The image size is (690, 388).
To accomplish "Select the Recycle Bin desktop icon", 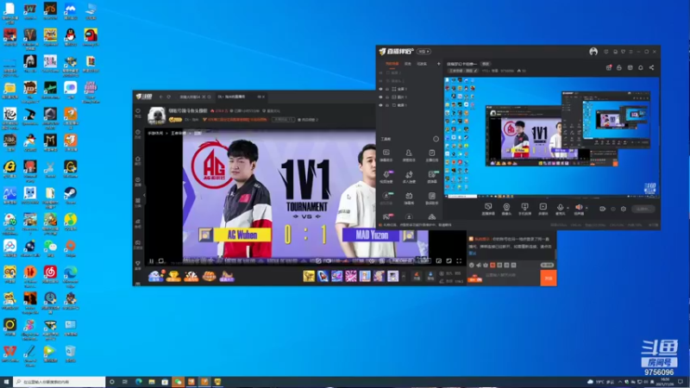I will [71, 354].
